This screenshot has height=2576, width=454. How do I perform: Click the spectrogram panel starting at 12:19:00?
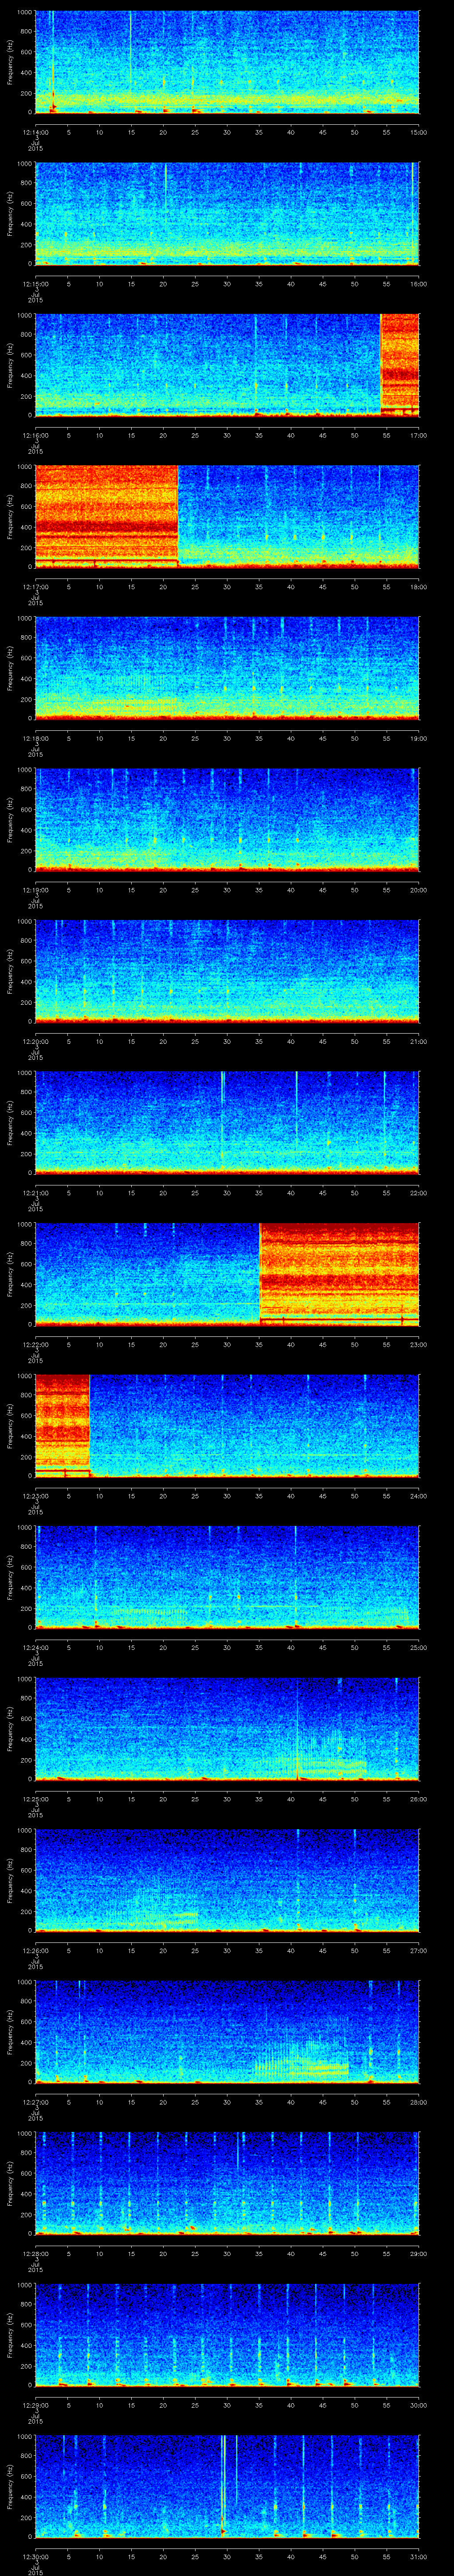tap(227, 819)
